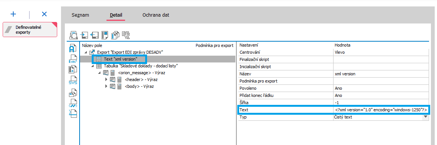Add system field via SYS icon

point(72,80)
